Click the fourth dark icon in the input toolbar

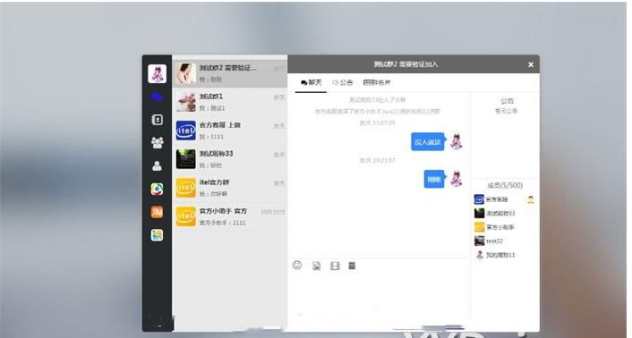(x=352, y=266)
